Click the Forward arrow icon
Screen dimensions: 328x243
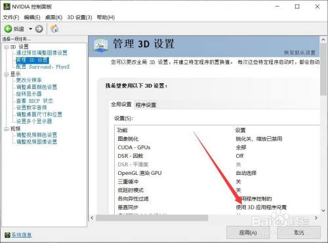point(39,29)
